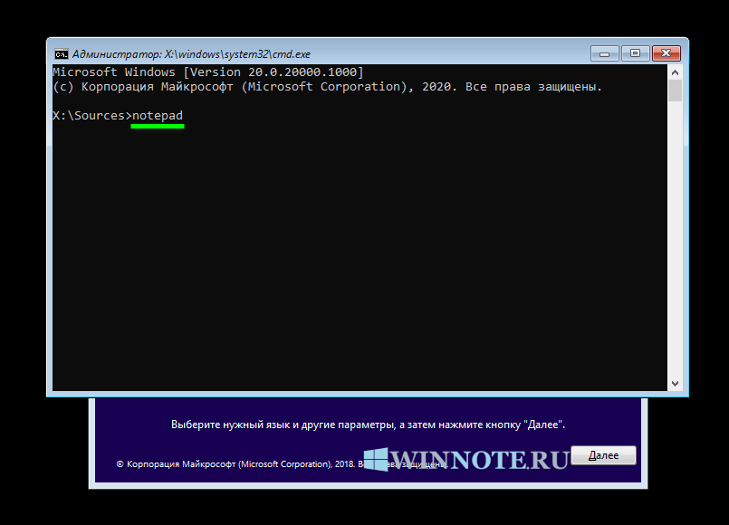This screenshot has height=525, width=729.
Task: Click the Корпорация Майкрософт 2020 copyright line
Action: [x=327, y=87]
